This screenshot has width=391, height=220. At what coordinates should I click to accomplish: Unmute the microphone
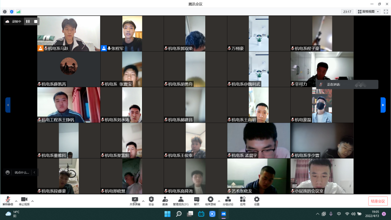[8, 201]
